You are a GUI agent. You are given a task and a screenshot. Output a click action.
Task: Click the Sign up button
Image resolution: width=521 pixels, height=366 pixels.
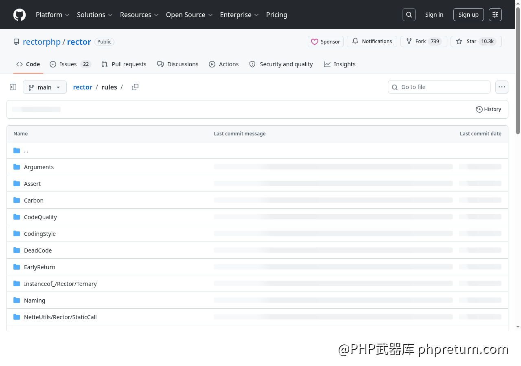click(468, 15)
